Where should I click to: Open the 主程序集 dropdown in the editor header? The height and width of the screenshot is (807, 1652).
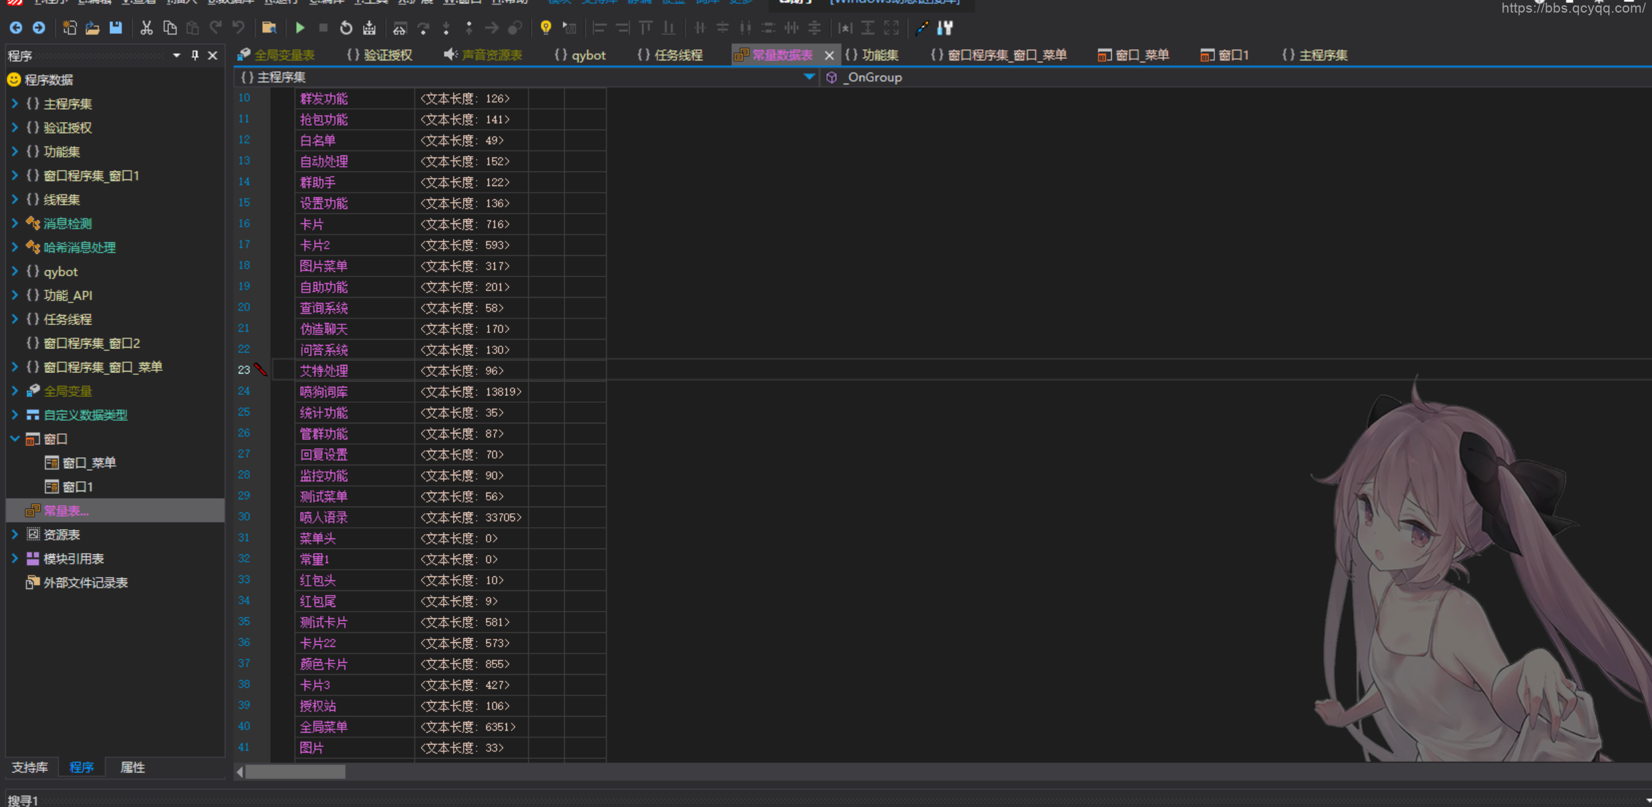pos(809,77)
